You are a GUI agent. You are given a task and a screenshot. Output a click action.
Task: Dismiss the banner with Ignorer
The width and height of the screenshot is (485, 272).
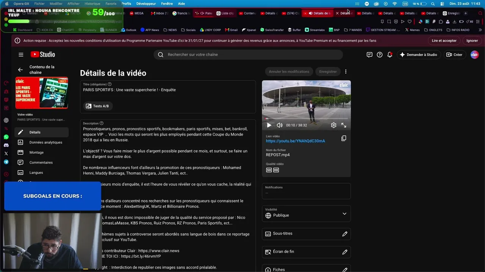coord(472,40)
